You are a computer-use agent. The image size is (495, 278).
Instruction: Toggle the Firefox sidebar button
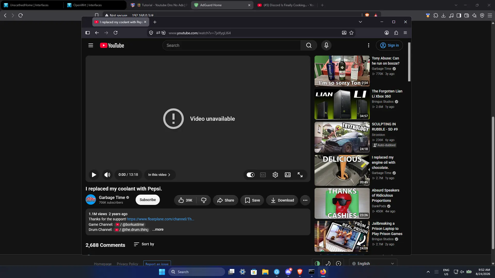[88, 33]
